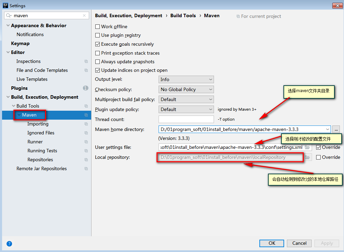The width and height of the screenshot is (344, 252).
Task: Click the Thread count input field
Action: 186,119
